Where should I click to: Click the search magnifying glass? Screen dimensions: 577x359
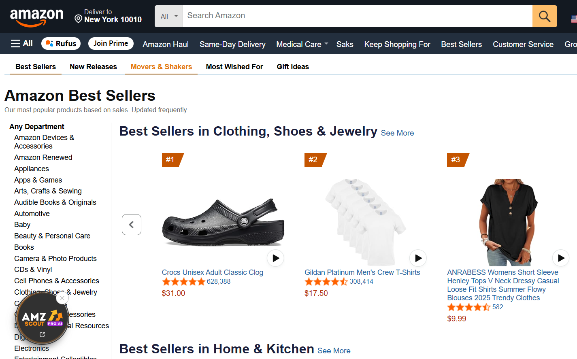pos(544,16)
